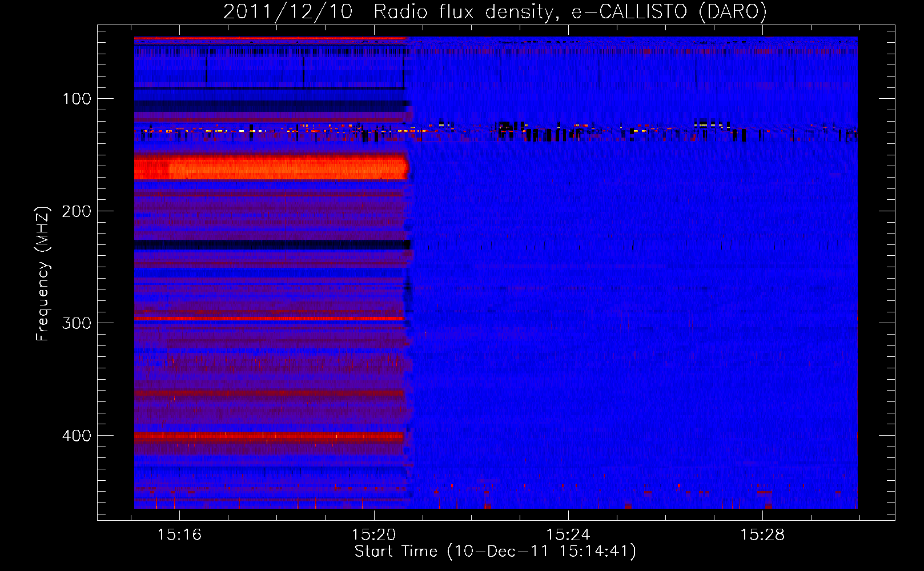
Task: Select the 'Frequency (MHZ)' axis label
Action: [x=43, y=274]
